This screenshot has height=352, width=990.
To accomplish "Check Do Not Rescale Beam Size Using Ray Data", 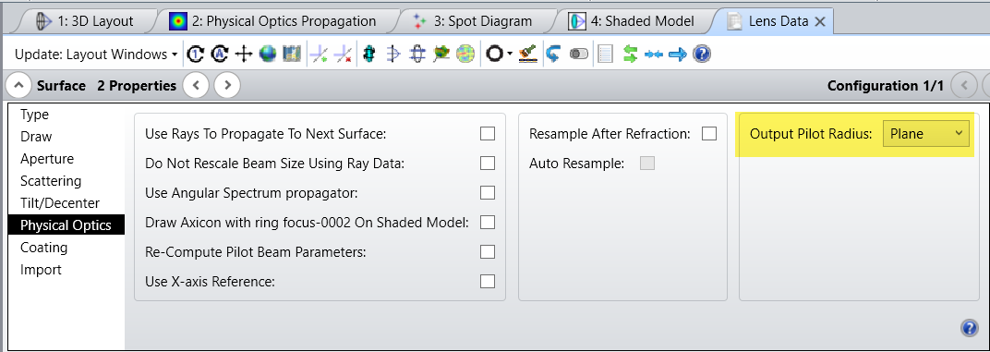I will (x=487, y=163).
